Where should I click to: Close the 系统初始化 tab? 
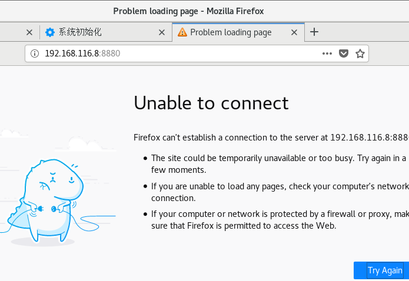click(162, 32)
